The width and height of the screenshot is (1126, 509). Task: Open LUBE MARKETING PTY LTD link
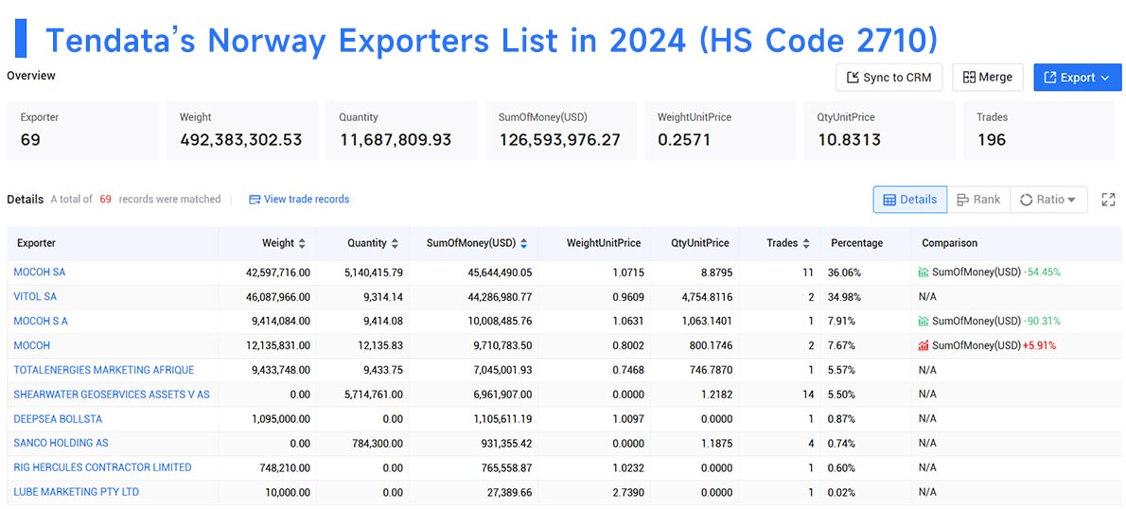point(76,492)
